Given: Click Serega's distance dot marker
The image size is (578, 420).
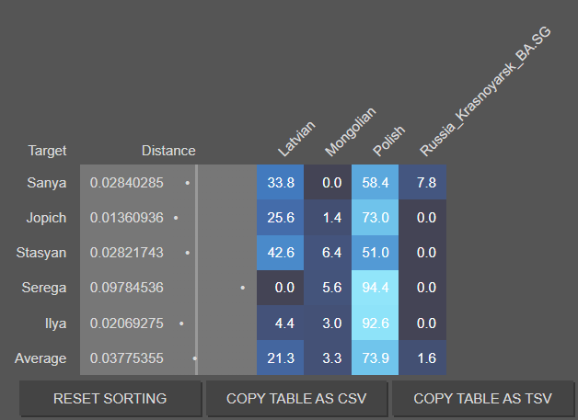Looking at the screenshot, I should tap(242, 288).
